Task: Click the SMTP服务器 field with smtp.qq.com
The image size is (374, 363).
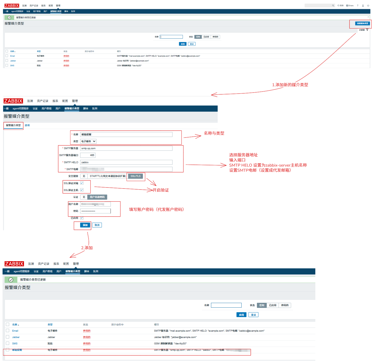Action: click(x=126, y=148)
